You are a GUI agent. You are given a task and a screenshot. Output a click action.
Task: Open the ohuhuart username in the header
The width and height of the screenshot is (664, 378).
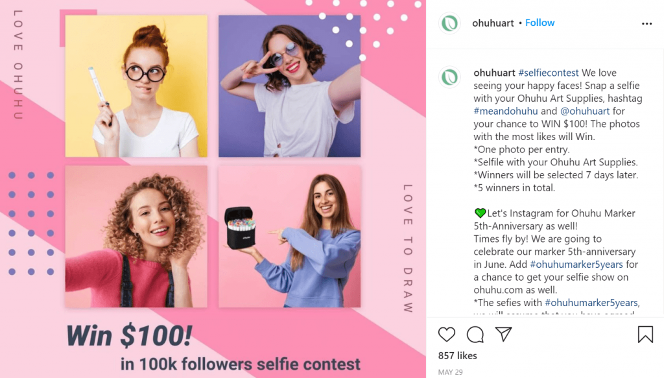click(x=493, y=23)
